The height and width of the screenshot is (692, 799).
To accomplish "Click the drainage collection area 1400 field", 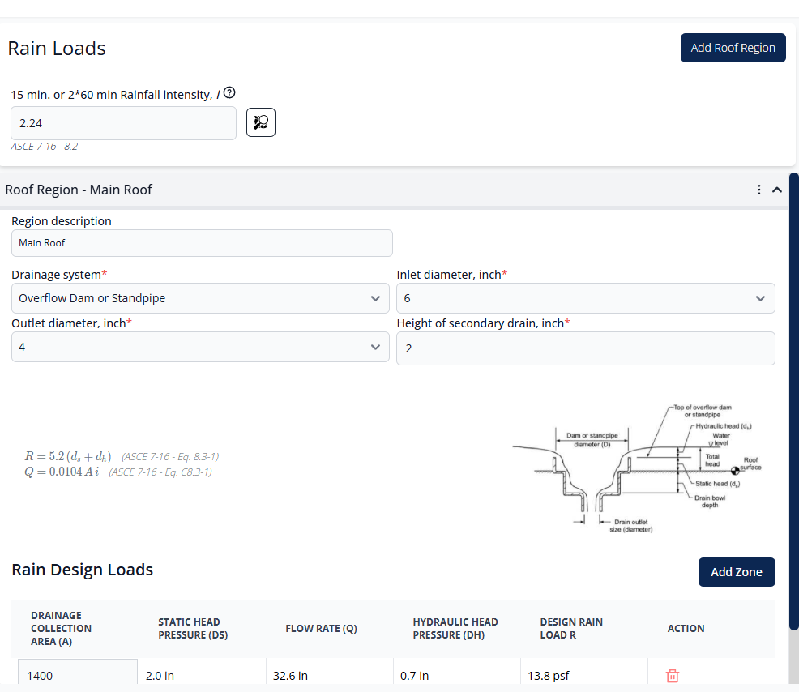I will [x=78, y=675].
